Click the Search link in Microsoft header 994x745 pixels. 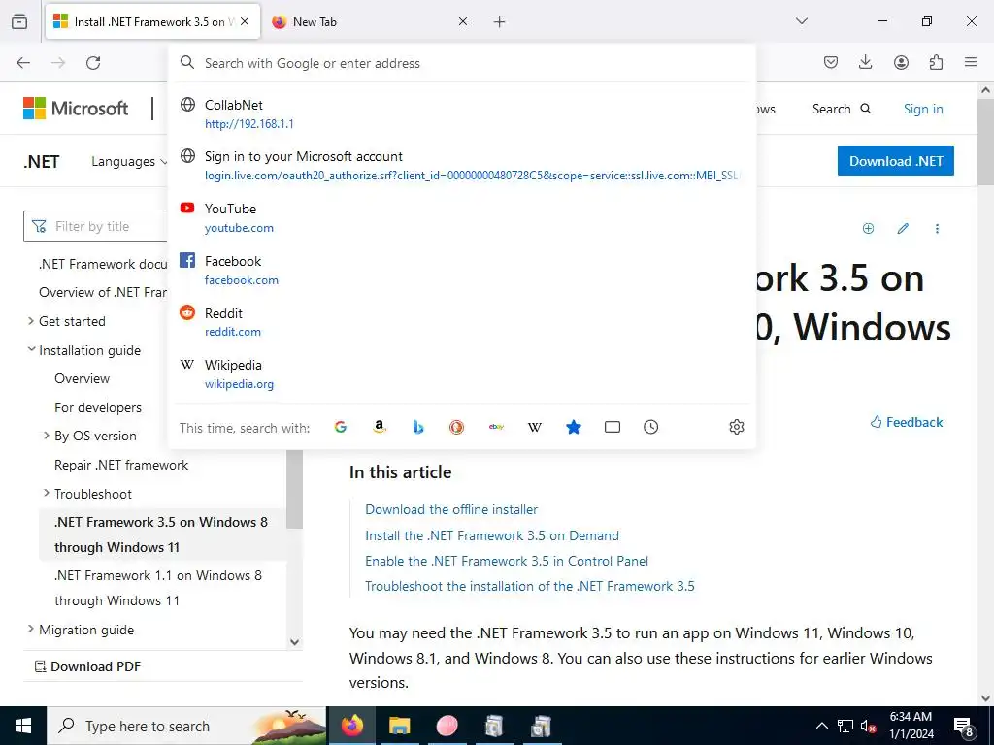pos(842,109)
